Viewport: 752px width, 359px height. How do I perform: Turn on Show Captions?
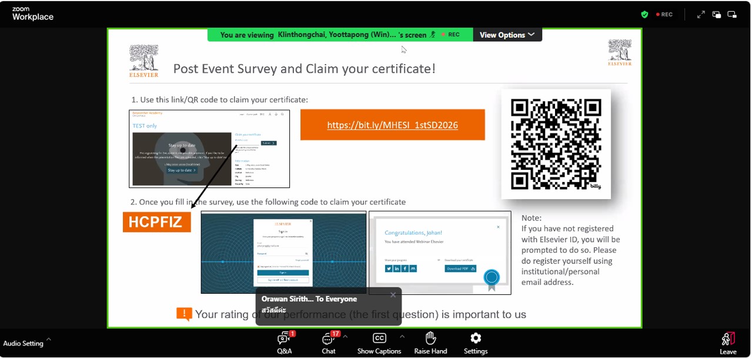click(x=379, y=343)
